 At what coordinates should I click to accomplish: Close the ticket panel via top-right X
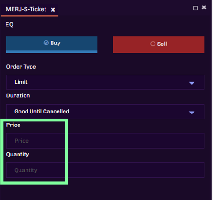pos(204,7)
